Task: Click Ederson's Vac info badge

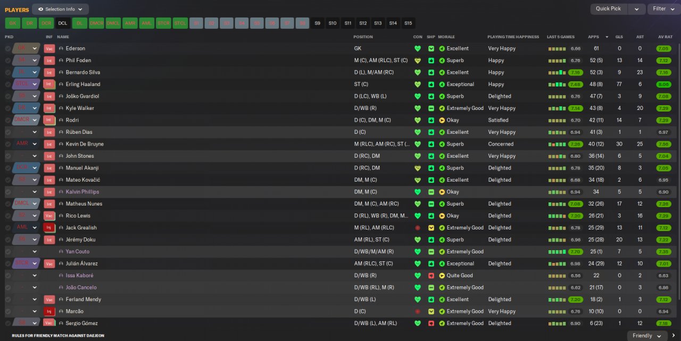Action: (x=49, y=48)
